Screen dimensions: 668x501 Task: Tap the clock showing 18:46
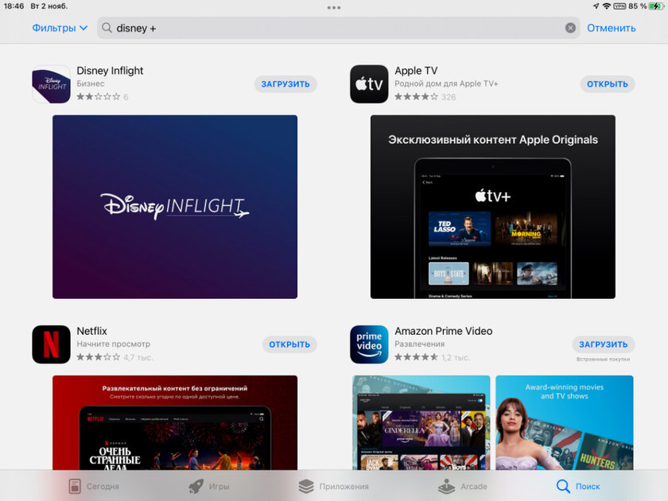pyautogui.click(x=14, y=6)
